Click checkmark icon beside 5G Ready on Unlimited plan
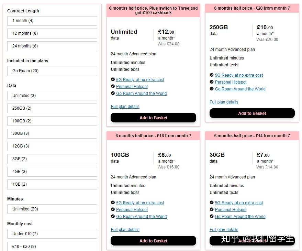The image size is (302, 251). point(113,80)
